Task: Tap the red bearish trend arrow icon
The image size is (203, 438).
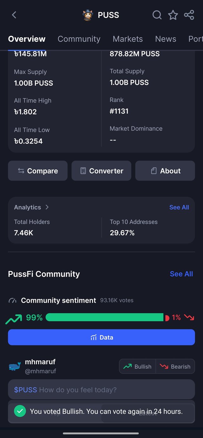Action: tap(189, 317)
